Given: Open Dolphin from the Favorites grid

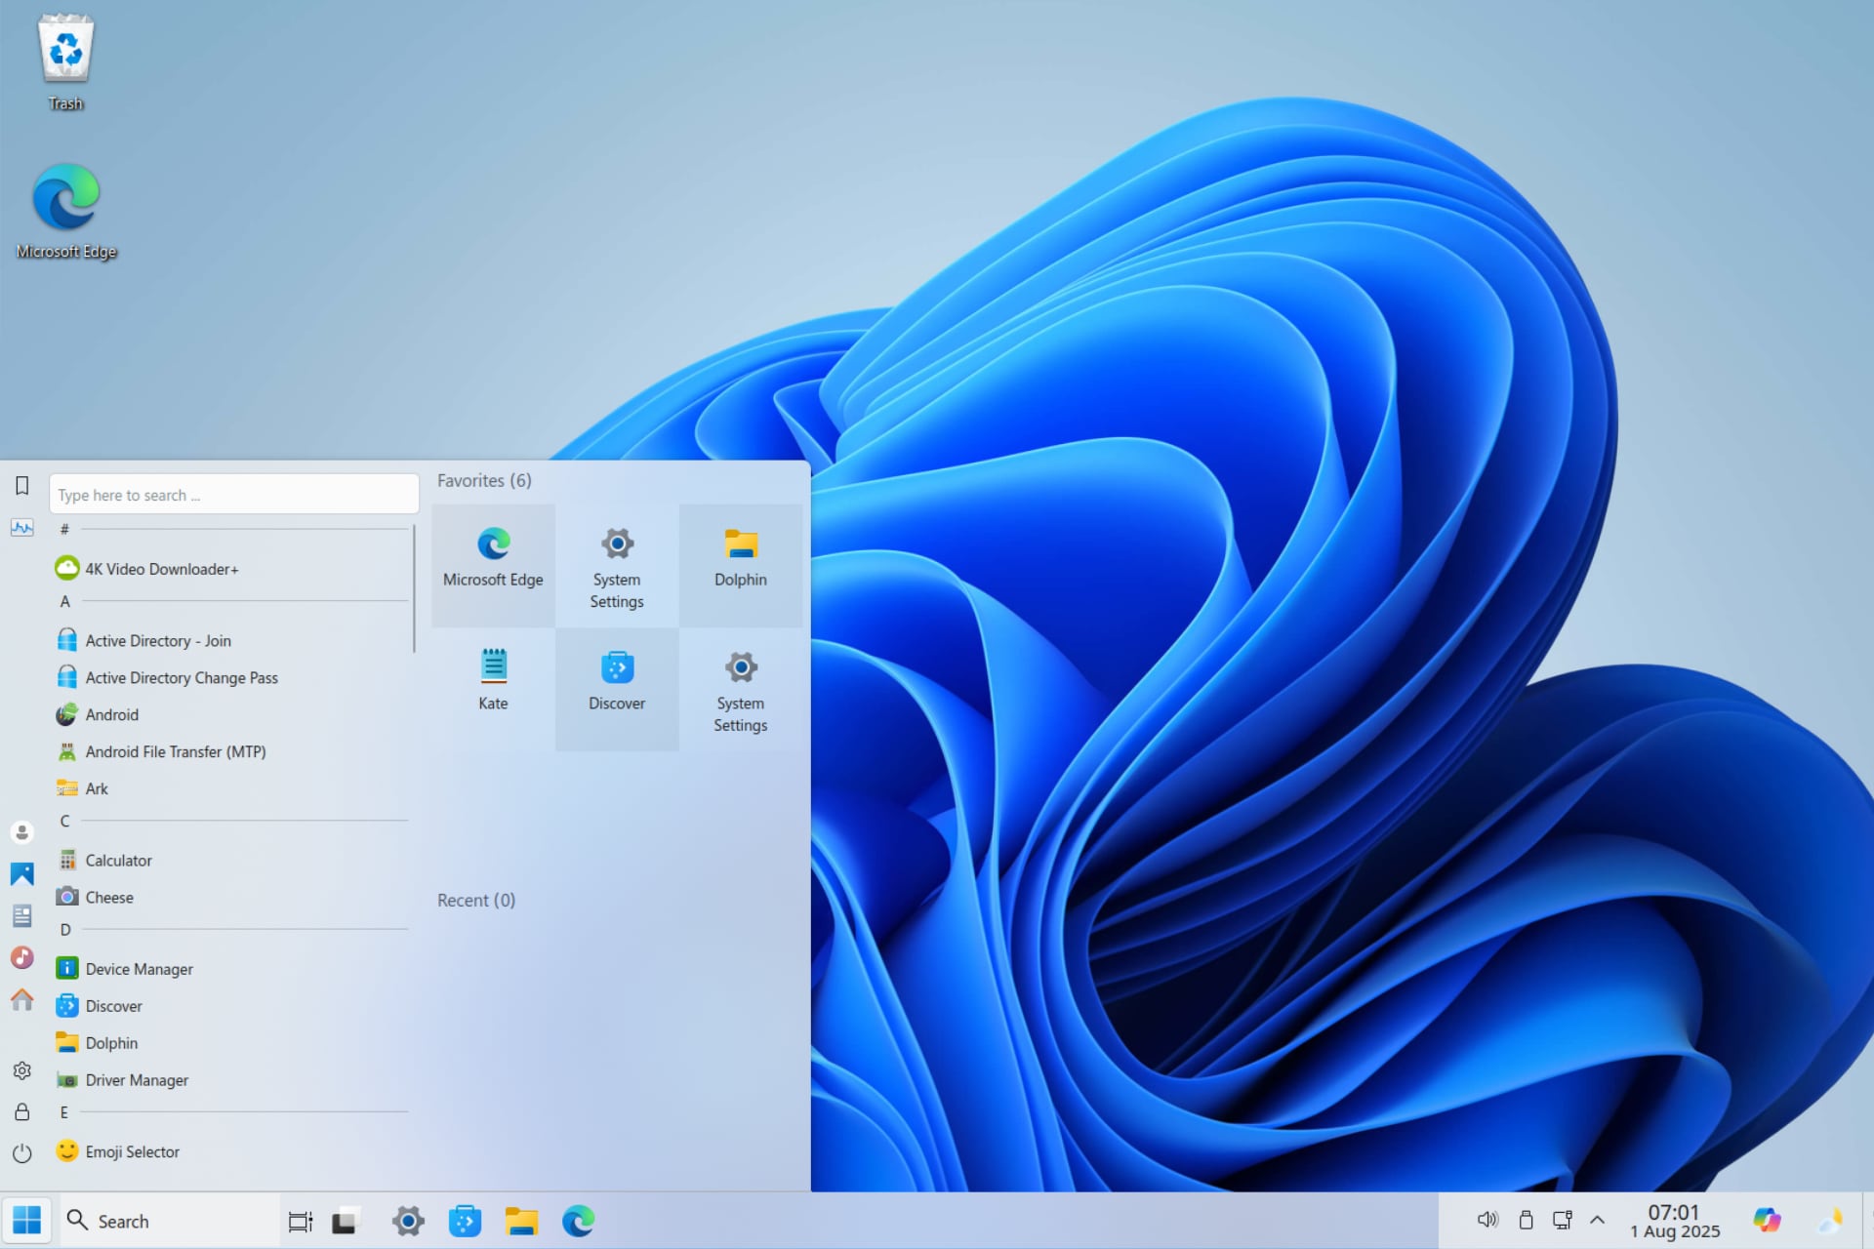Looking at the screenshot, I should click(x=740, y=554).
